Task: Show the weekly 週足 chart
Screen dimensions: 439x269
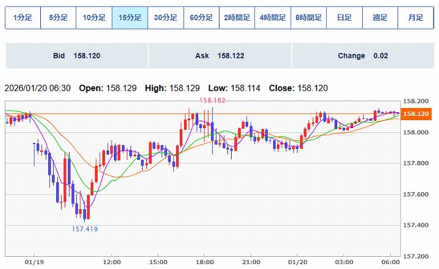Action: point(380,18)
